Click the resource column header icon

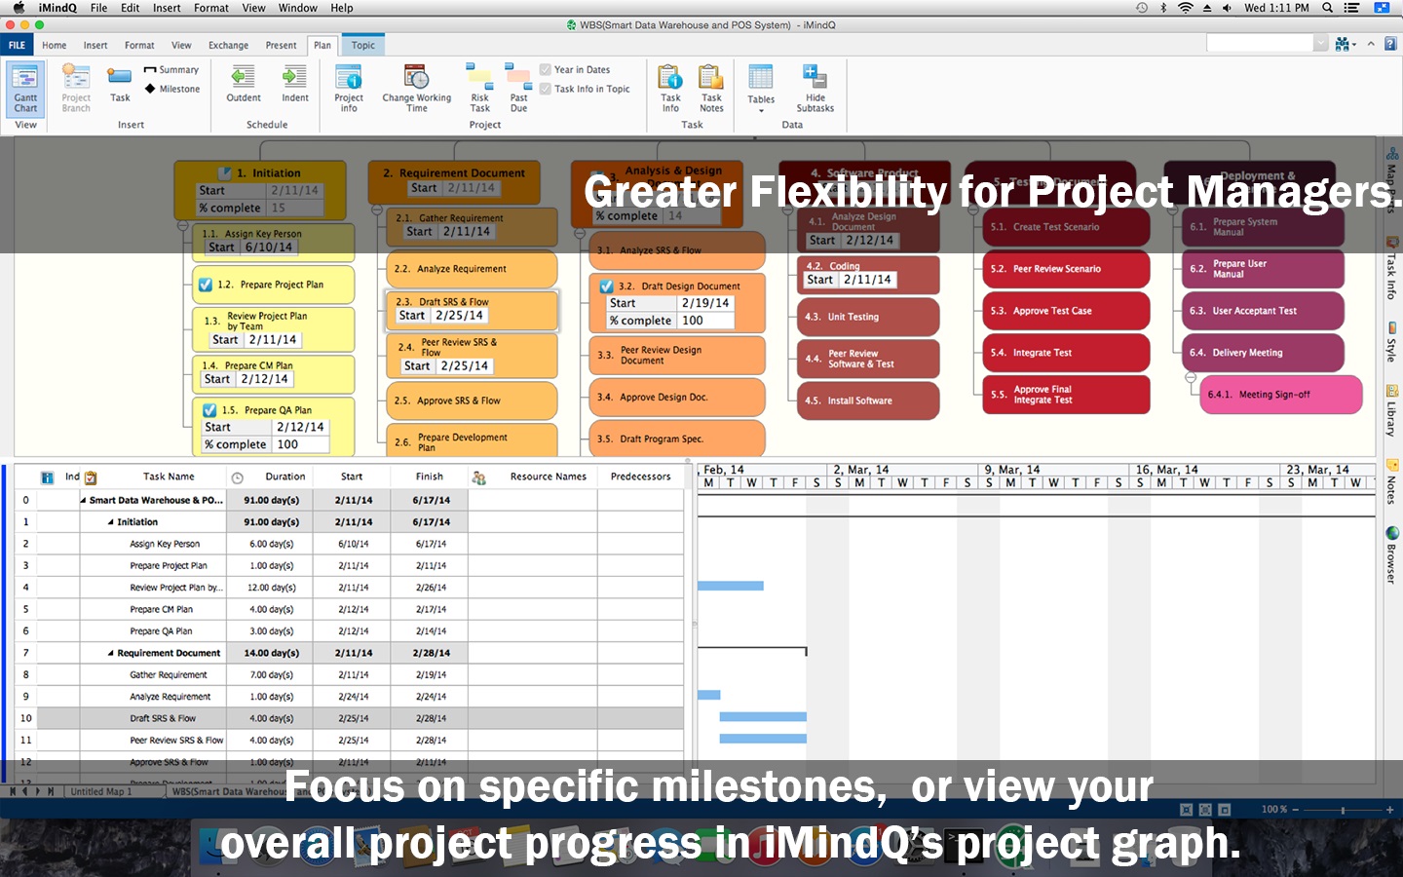(478, 477)
